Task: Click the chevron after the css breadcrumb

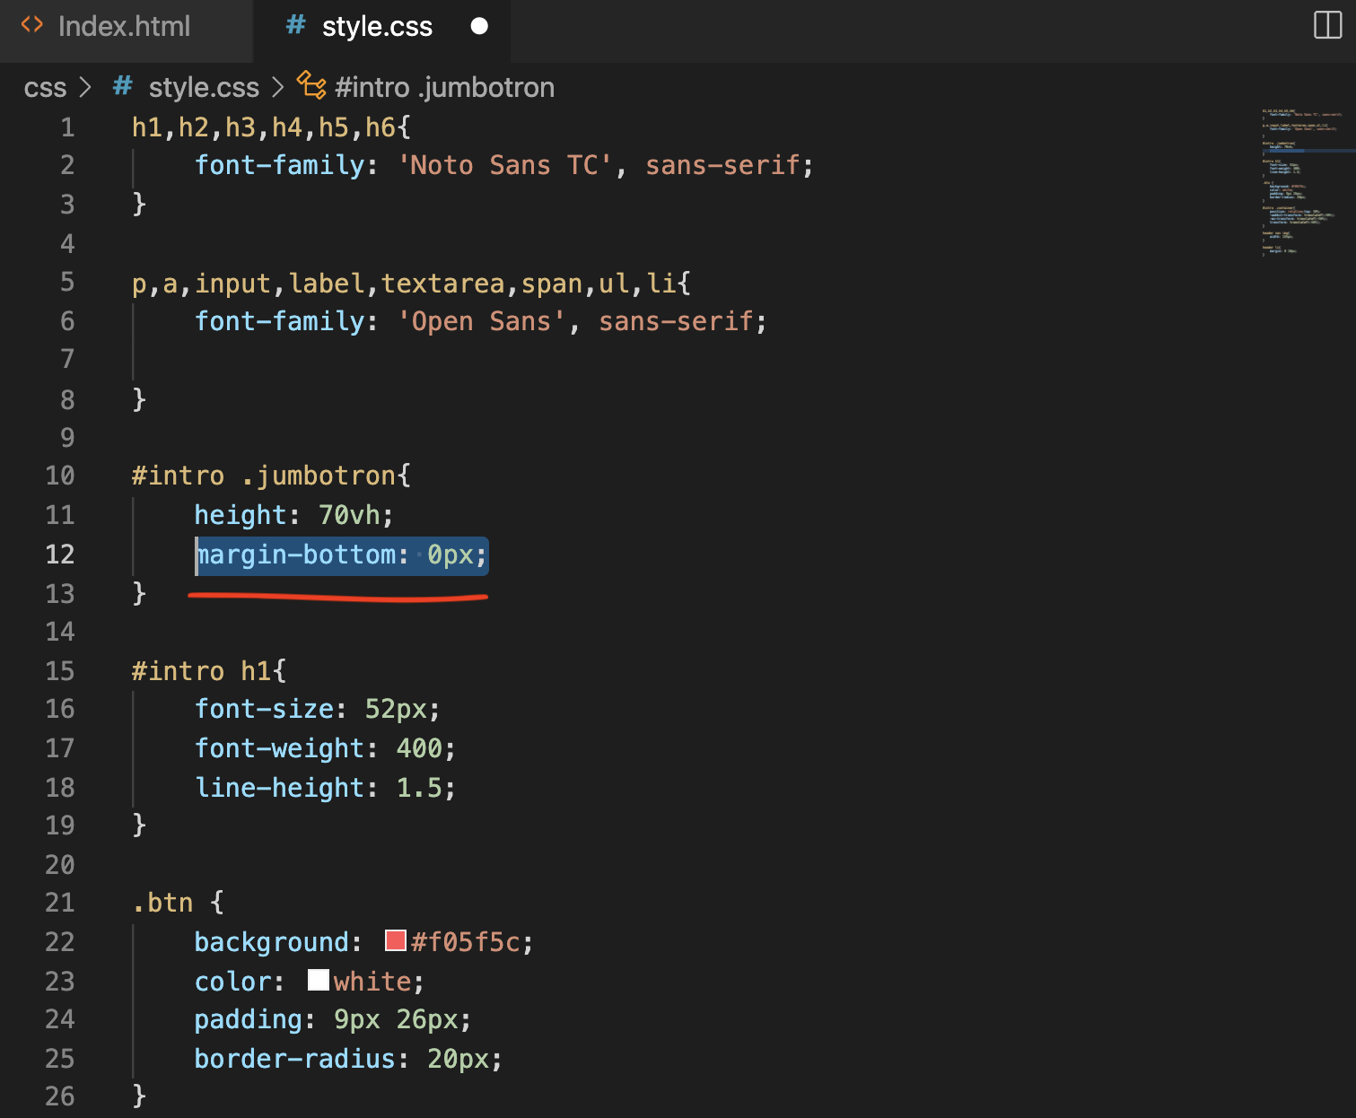Action: pos(85,88)
